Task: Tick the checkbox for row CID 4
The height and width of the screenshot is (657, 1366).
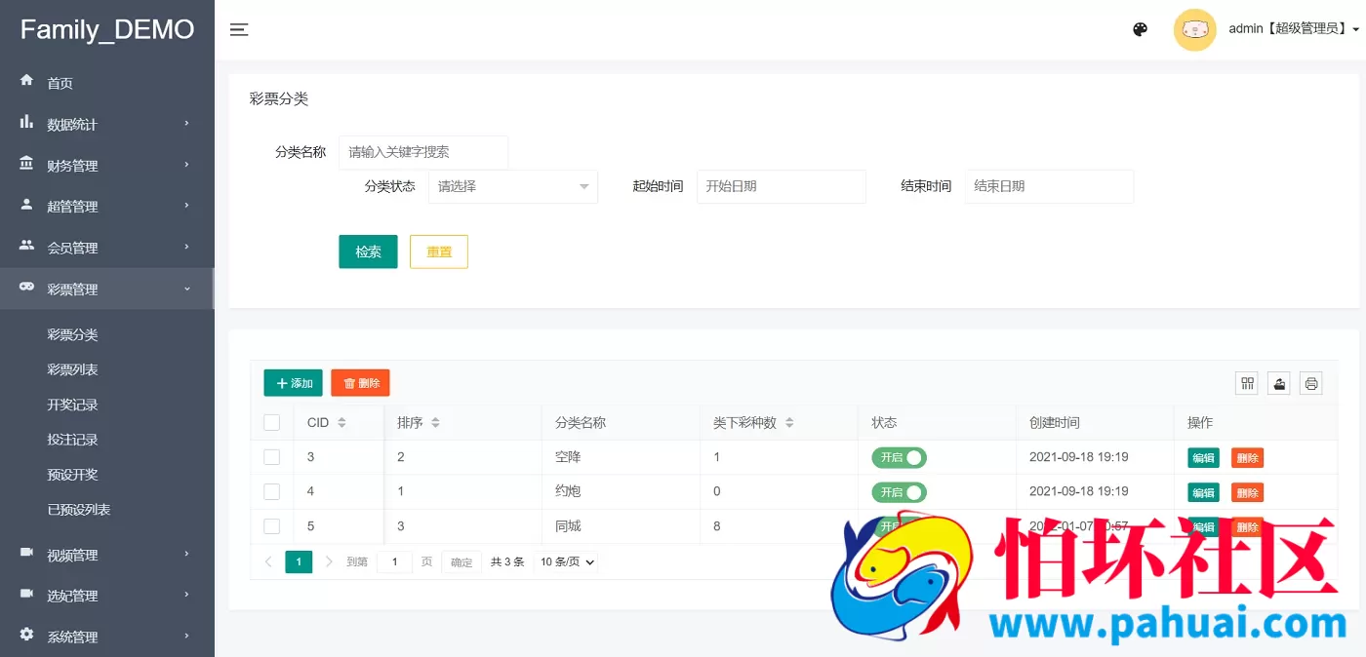Action: click(272, 491)
